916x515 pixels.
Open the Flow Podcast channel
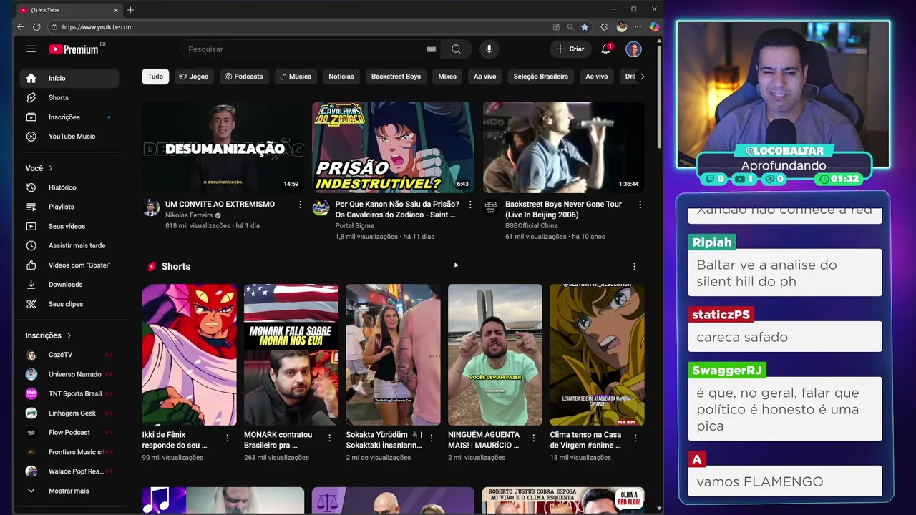click(69, 433)
